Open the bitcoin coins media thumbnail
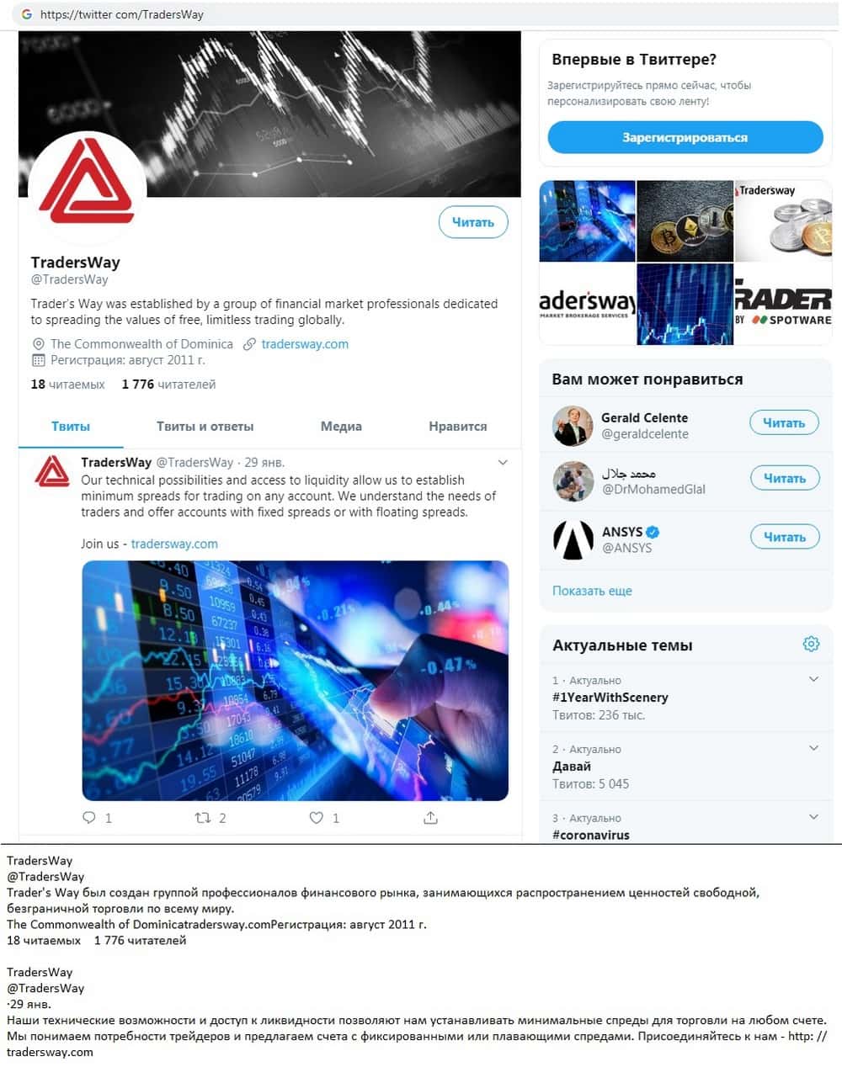Image resolution: width=842 pixels, height=1067 pixels. 685,220
